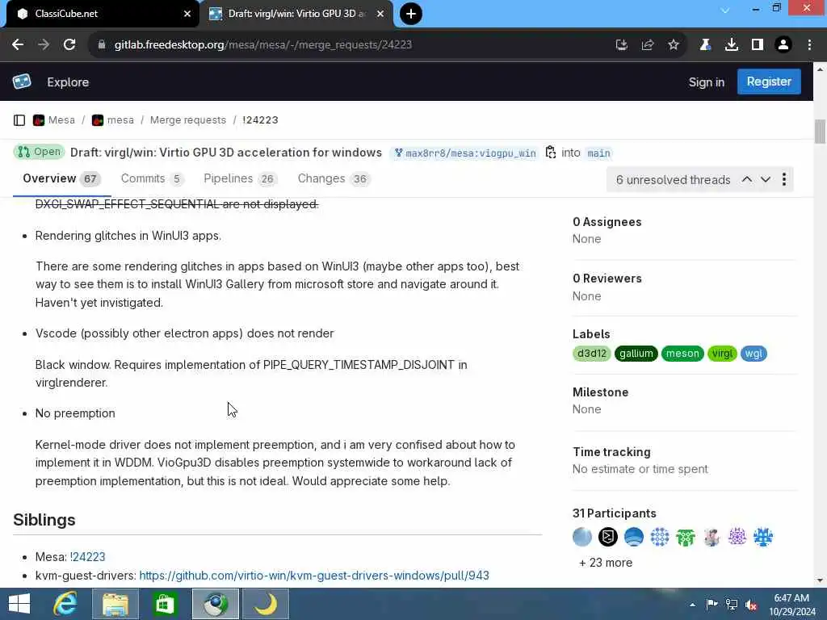Bookmark this page with the star icon
827x620 pixels.
click(674, 45)
